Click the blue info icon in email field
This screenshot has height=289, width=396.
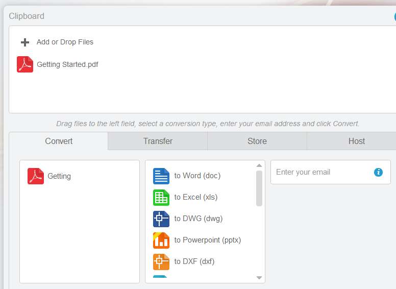point(378,172)
